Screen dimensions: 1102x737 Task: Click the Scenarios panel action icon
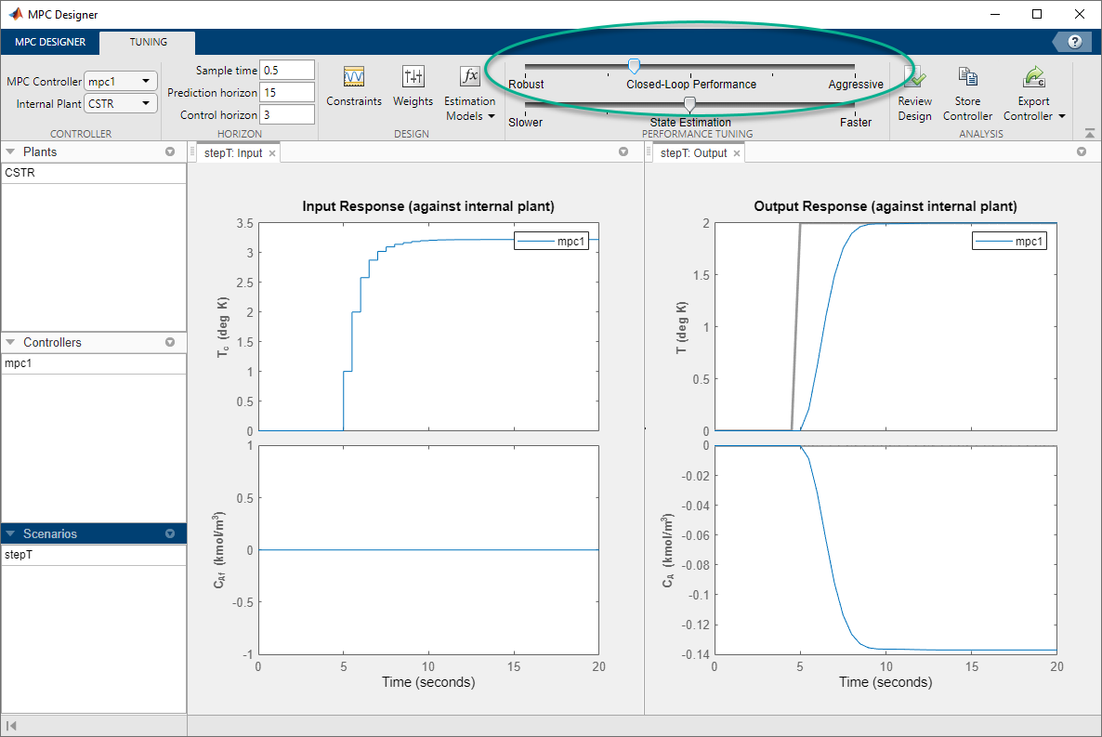(x=170, y=533)
